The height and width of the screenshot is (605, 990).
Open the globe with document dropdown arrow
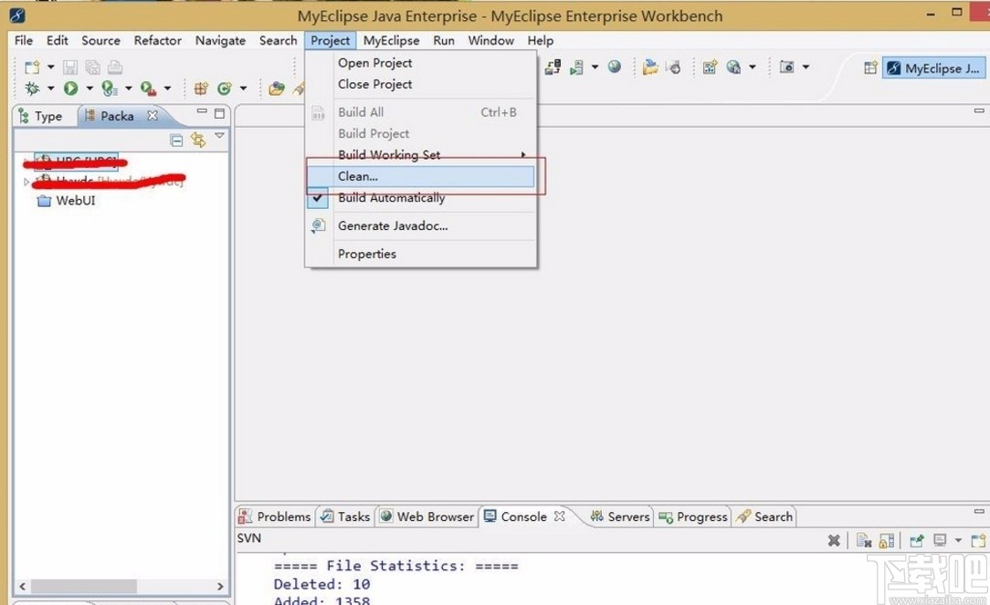click(752, 67)
